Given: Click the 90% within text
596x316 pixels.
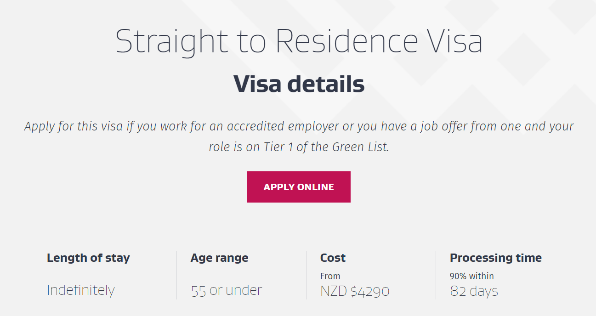Looking at the screenshot, I should (x=471, y=276).
